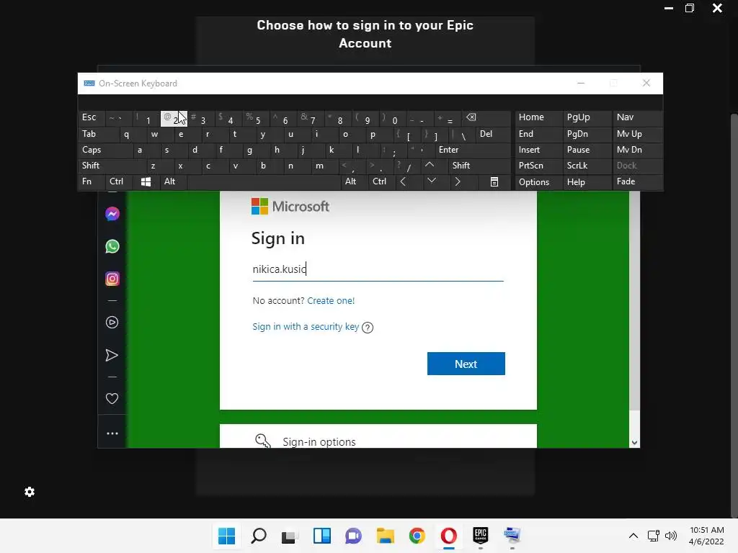Click the Nav key on the keyboard

coord(637,117)
